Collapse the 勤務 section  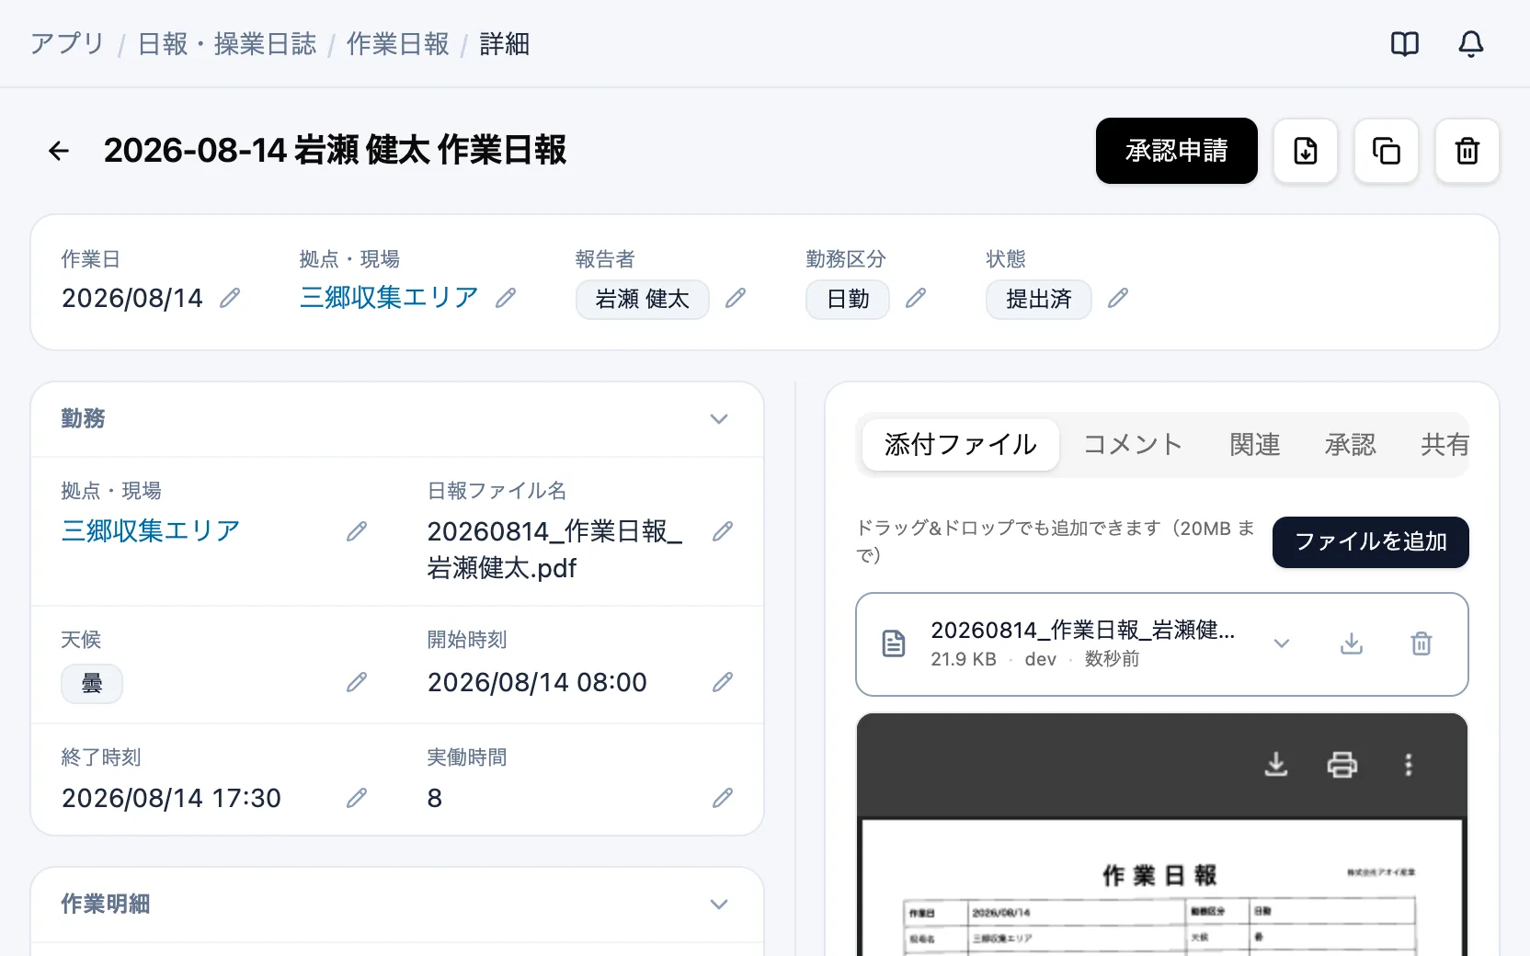pos(719,419)
